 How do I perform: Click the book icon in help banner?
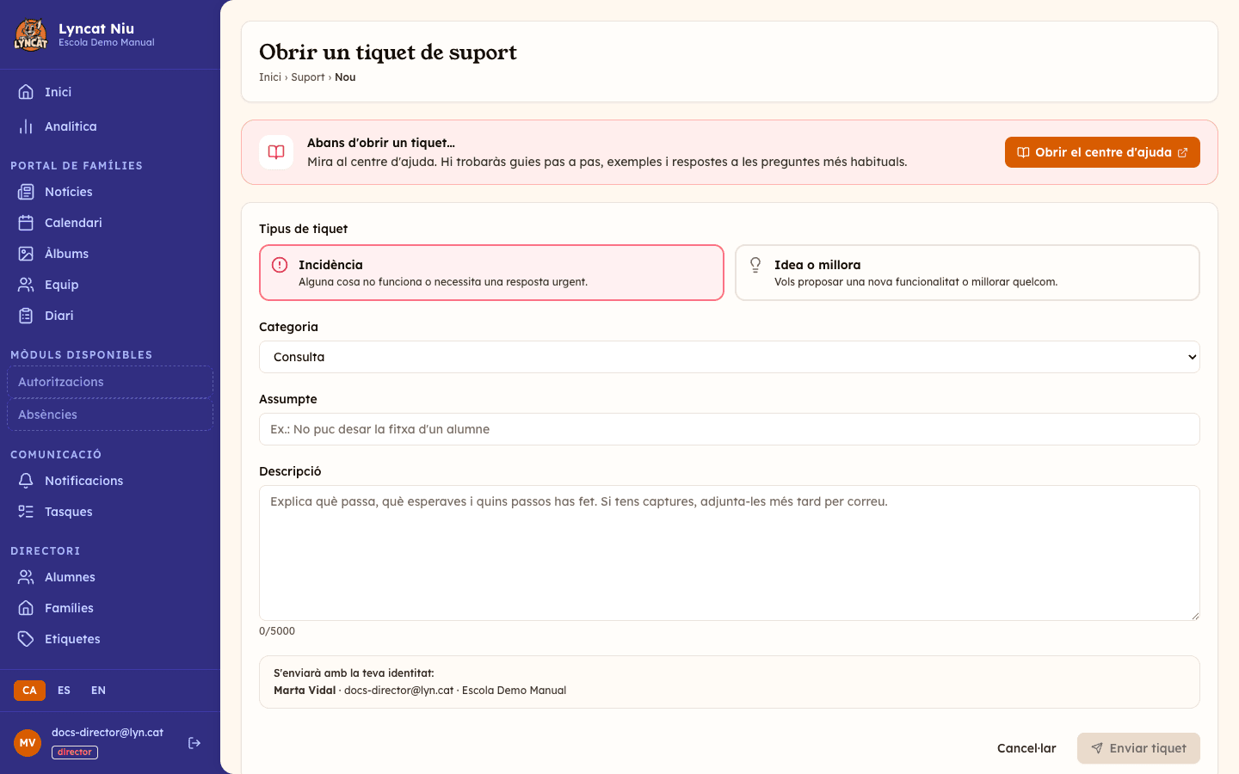click(x=276, y=152)
